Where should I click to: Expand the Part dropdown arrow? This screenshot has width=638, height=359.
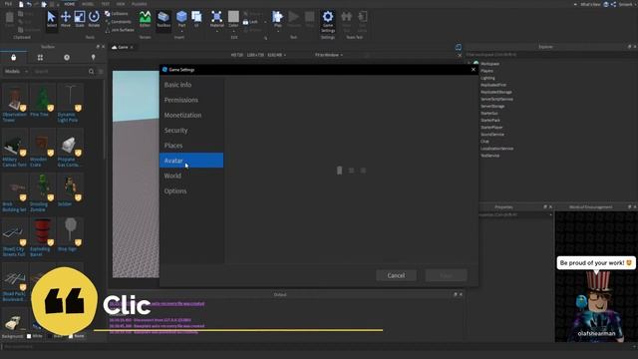point(181,31)
